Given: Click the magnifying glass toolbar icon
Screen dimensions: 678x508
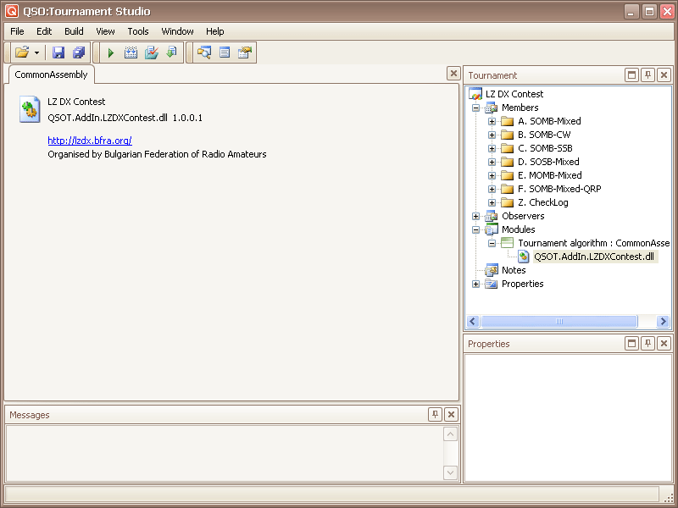Looking at the screenshot, I should point(204,53).
